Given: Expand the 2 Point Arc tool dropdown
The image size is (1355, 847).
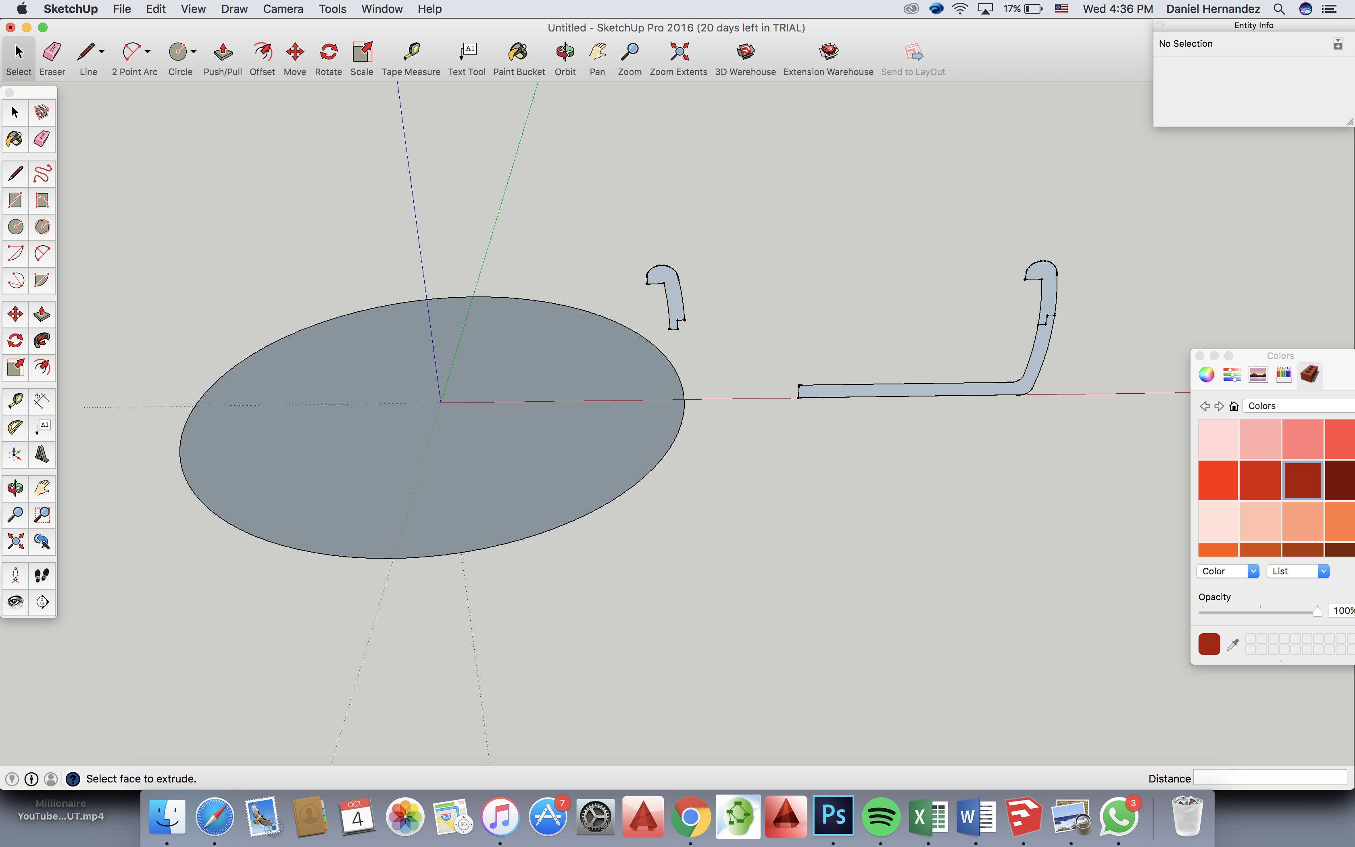Looking at the screenshot, I should 148,52.
